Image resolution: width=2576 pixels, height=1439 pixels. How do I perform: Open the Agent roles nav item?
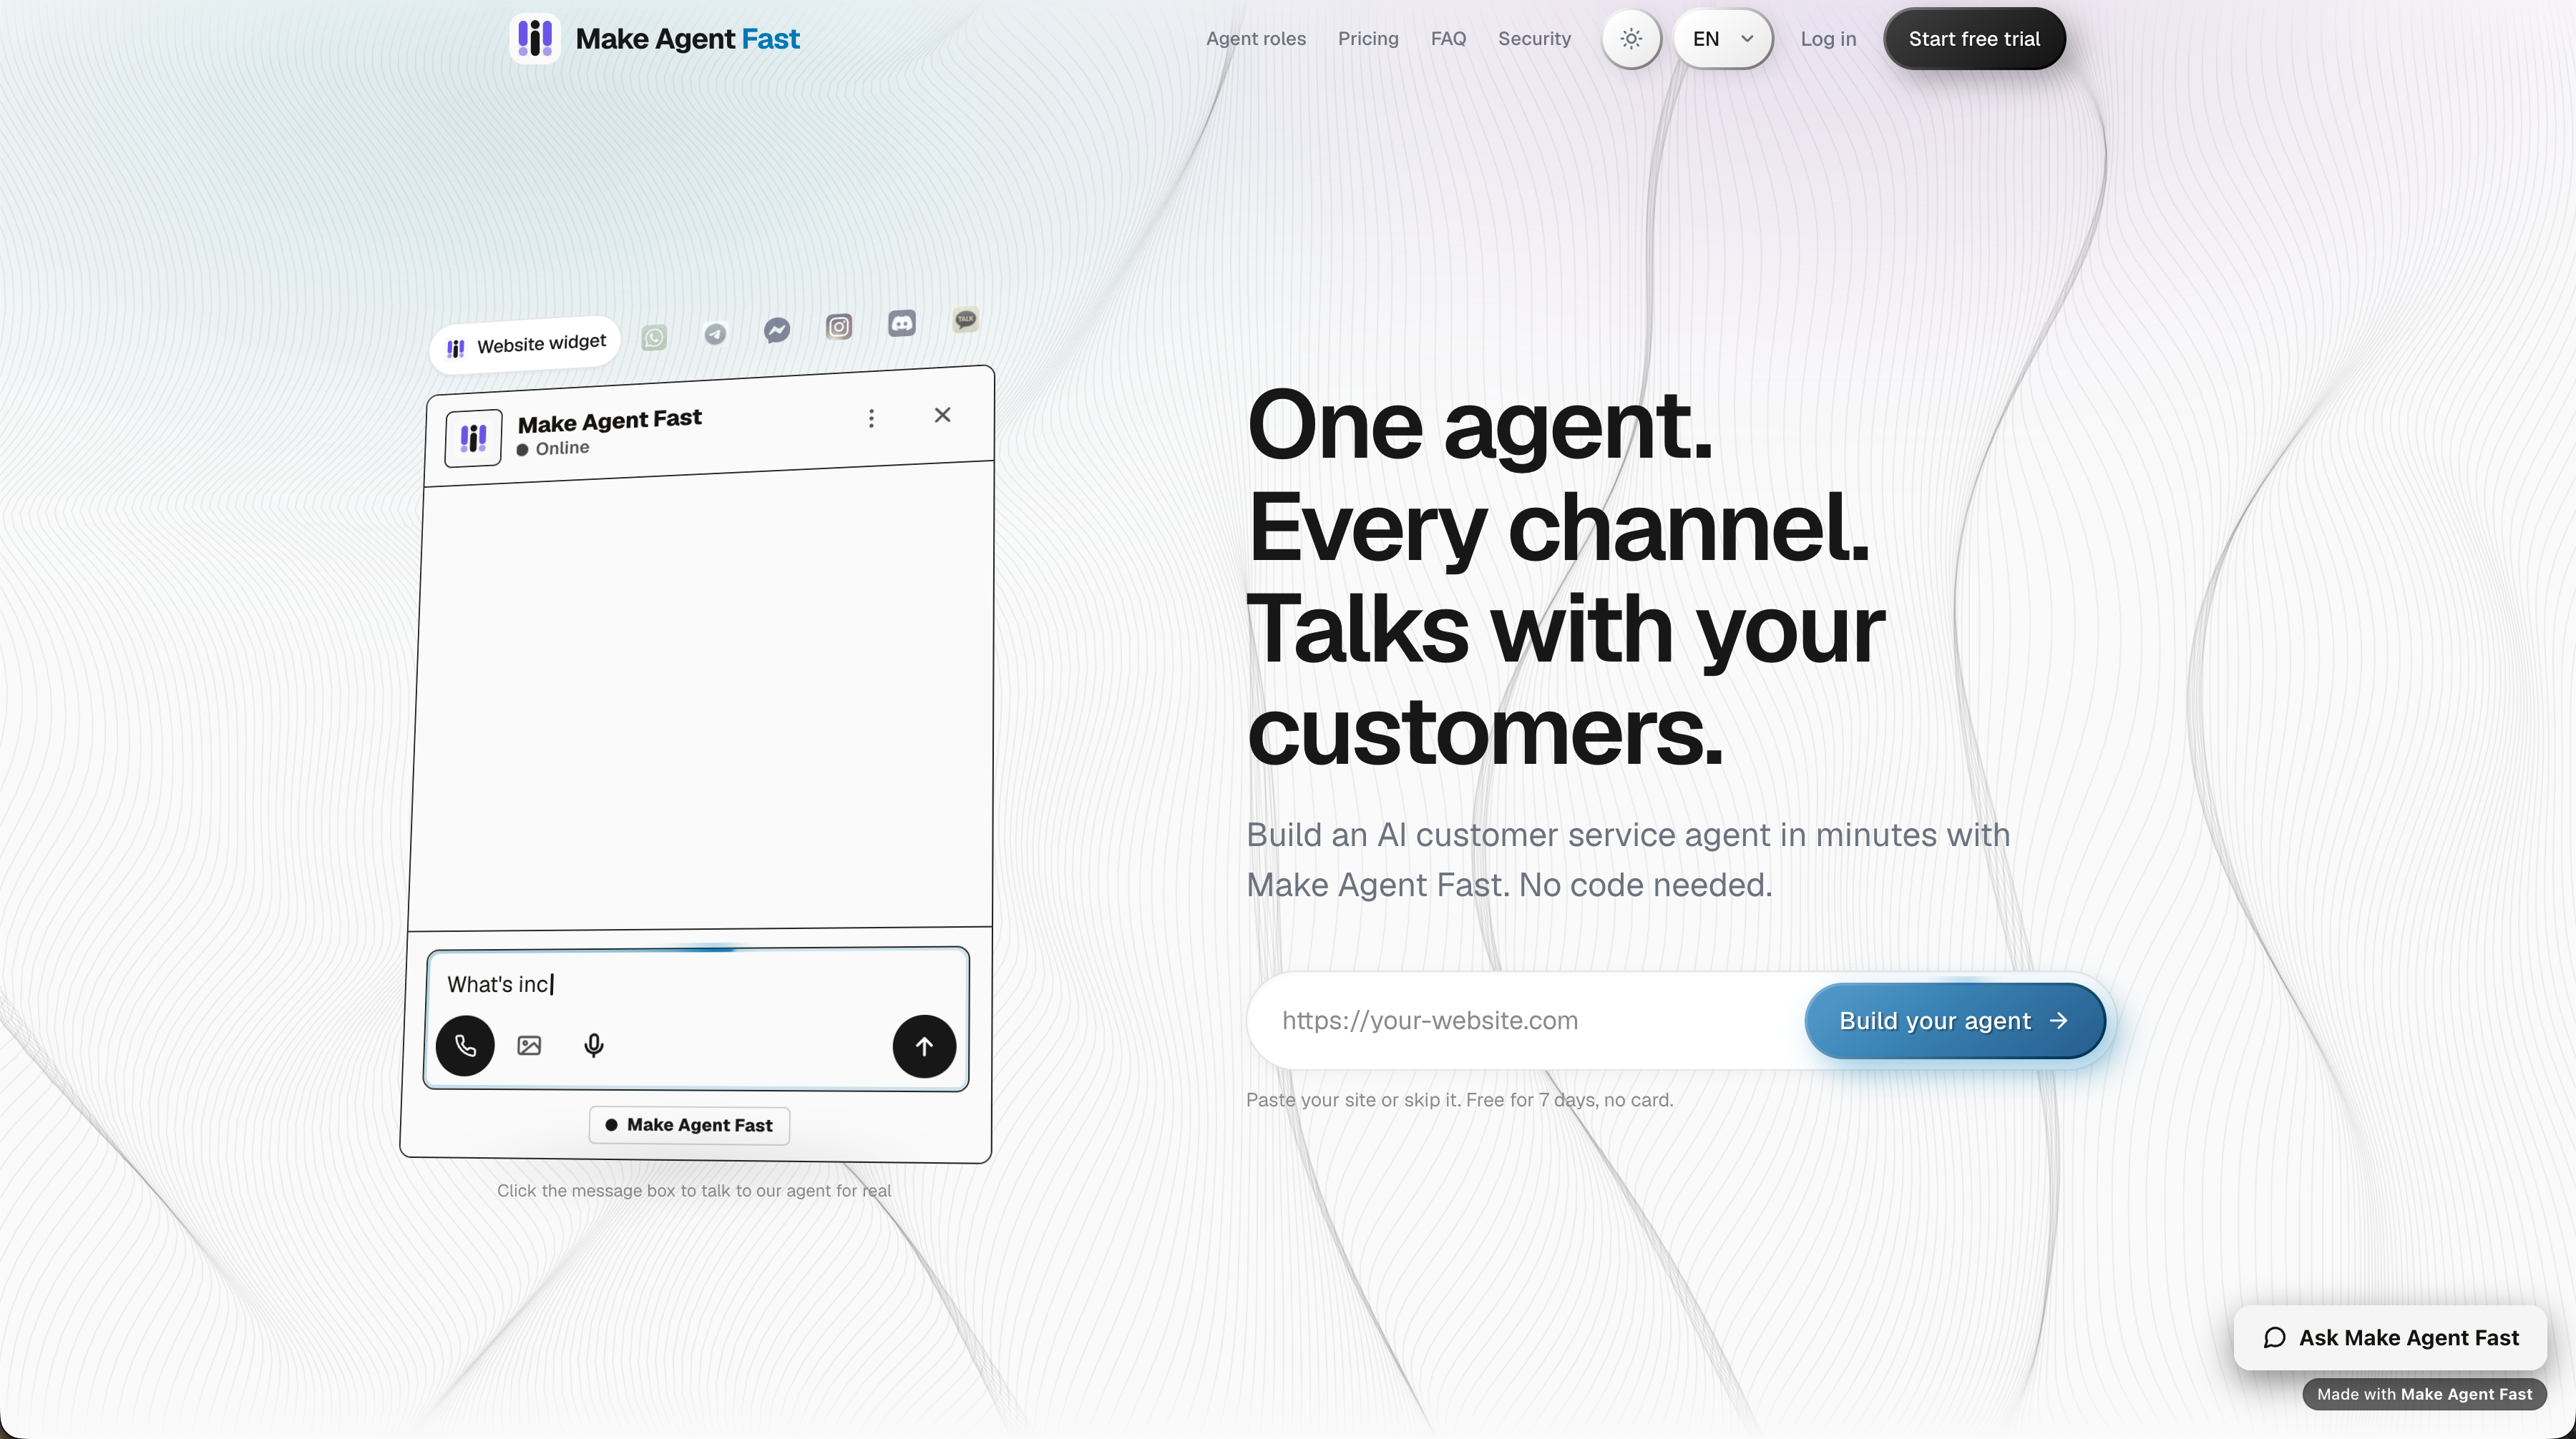[x=1256, y=39]
